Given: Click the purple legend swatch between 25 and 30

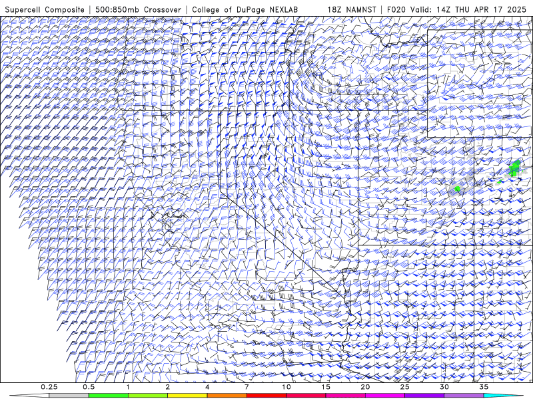Looking at the screenshot, I should [424, 396].
